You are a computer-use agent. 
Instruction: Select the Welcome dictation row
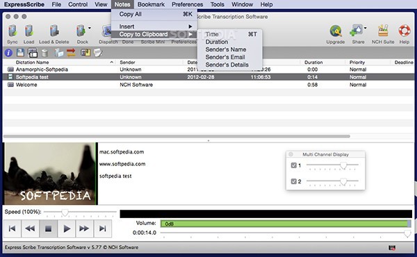208,85
